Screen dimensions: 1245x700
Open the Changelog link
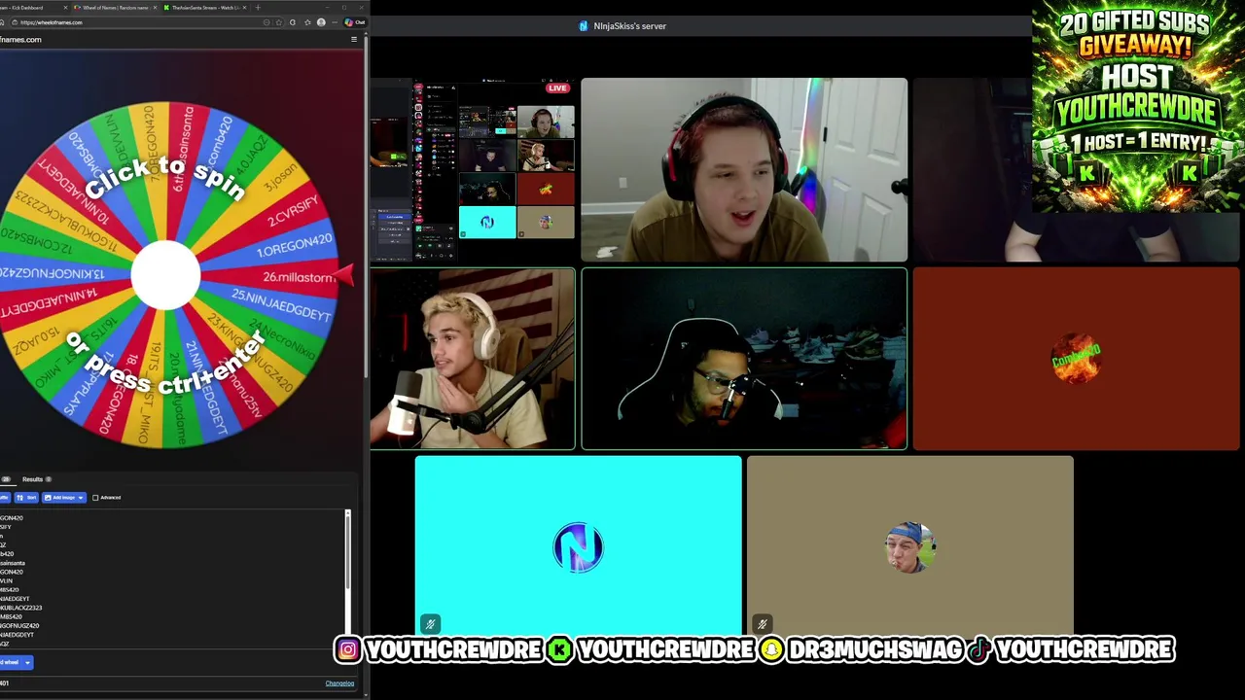tap(339, 683)
